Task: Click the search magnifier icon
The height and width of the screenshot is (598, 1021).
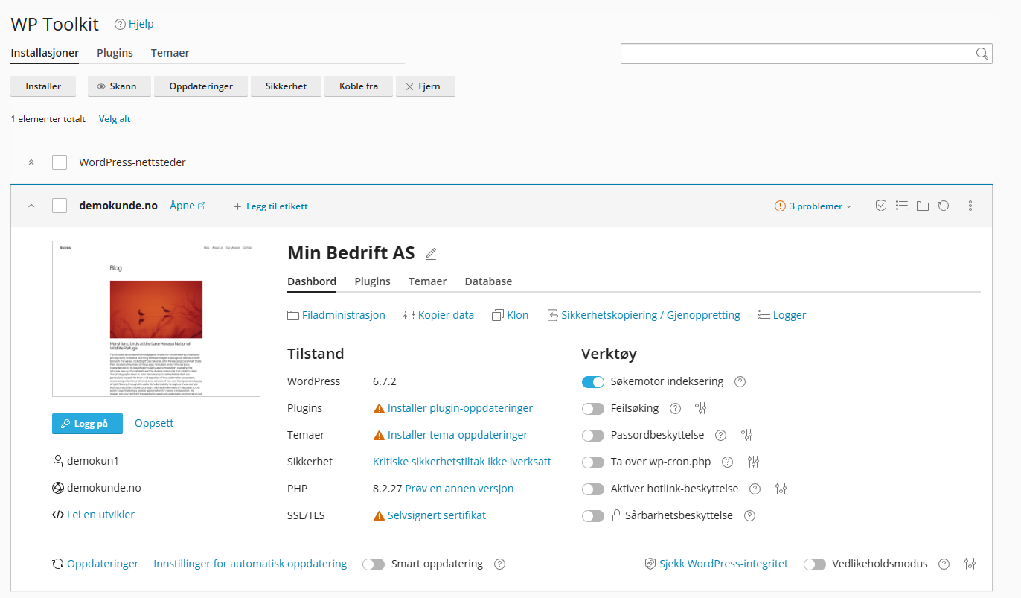Action: 982,54
